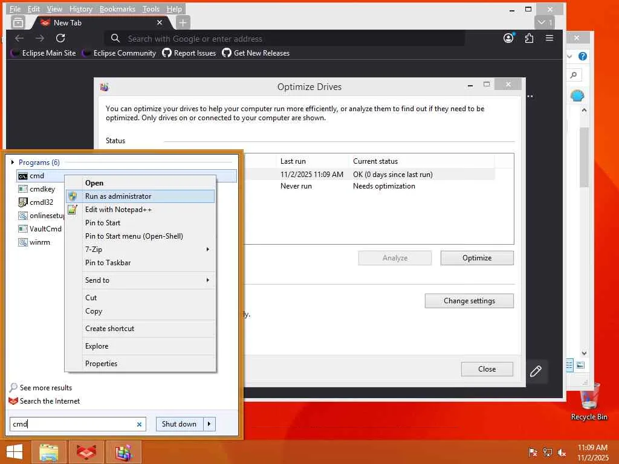Open the list all tabs dropdown
The width and height of the screenshot is (619, 464).
coord(545,22)
